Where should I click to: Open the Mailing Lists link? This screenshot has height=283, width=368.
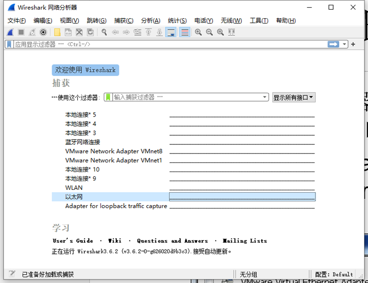245,241
